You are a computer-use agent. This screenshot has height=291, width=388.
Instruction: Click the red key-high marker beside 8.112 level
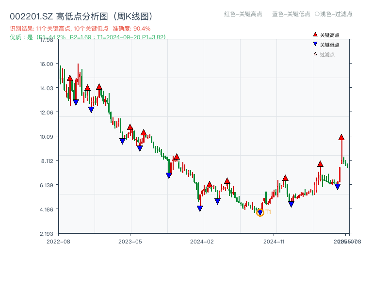tap(177, 157)
